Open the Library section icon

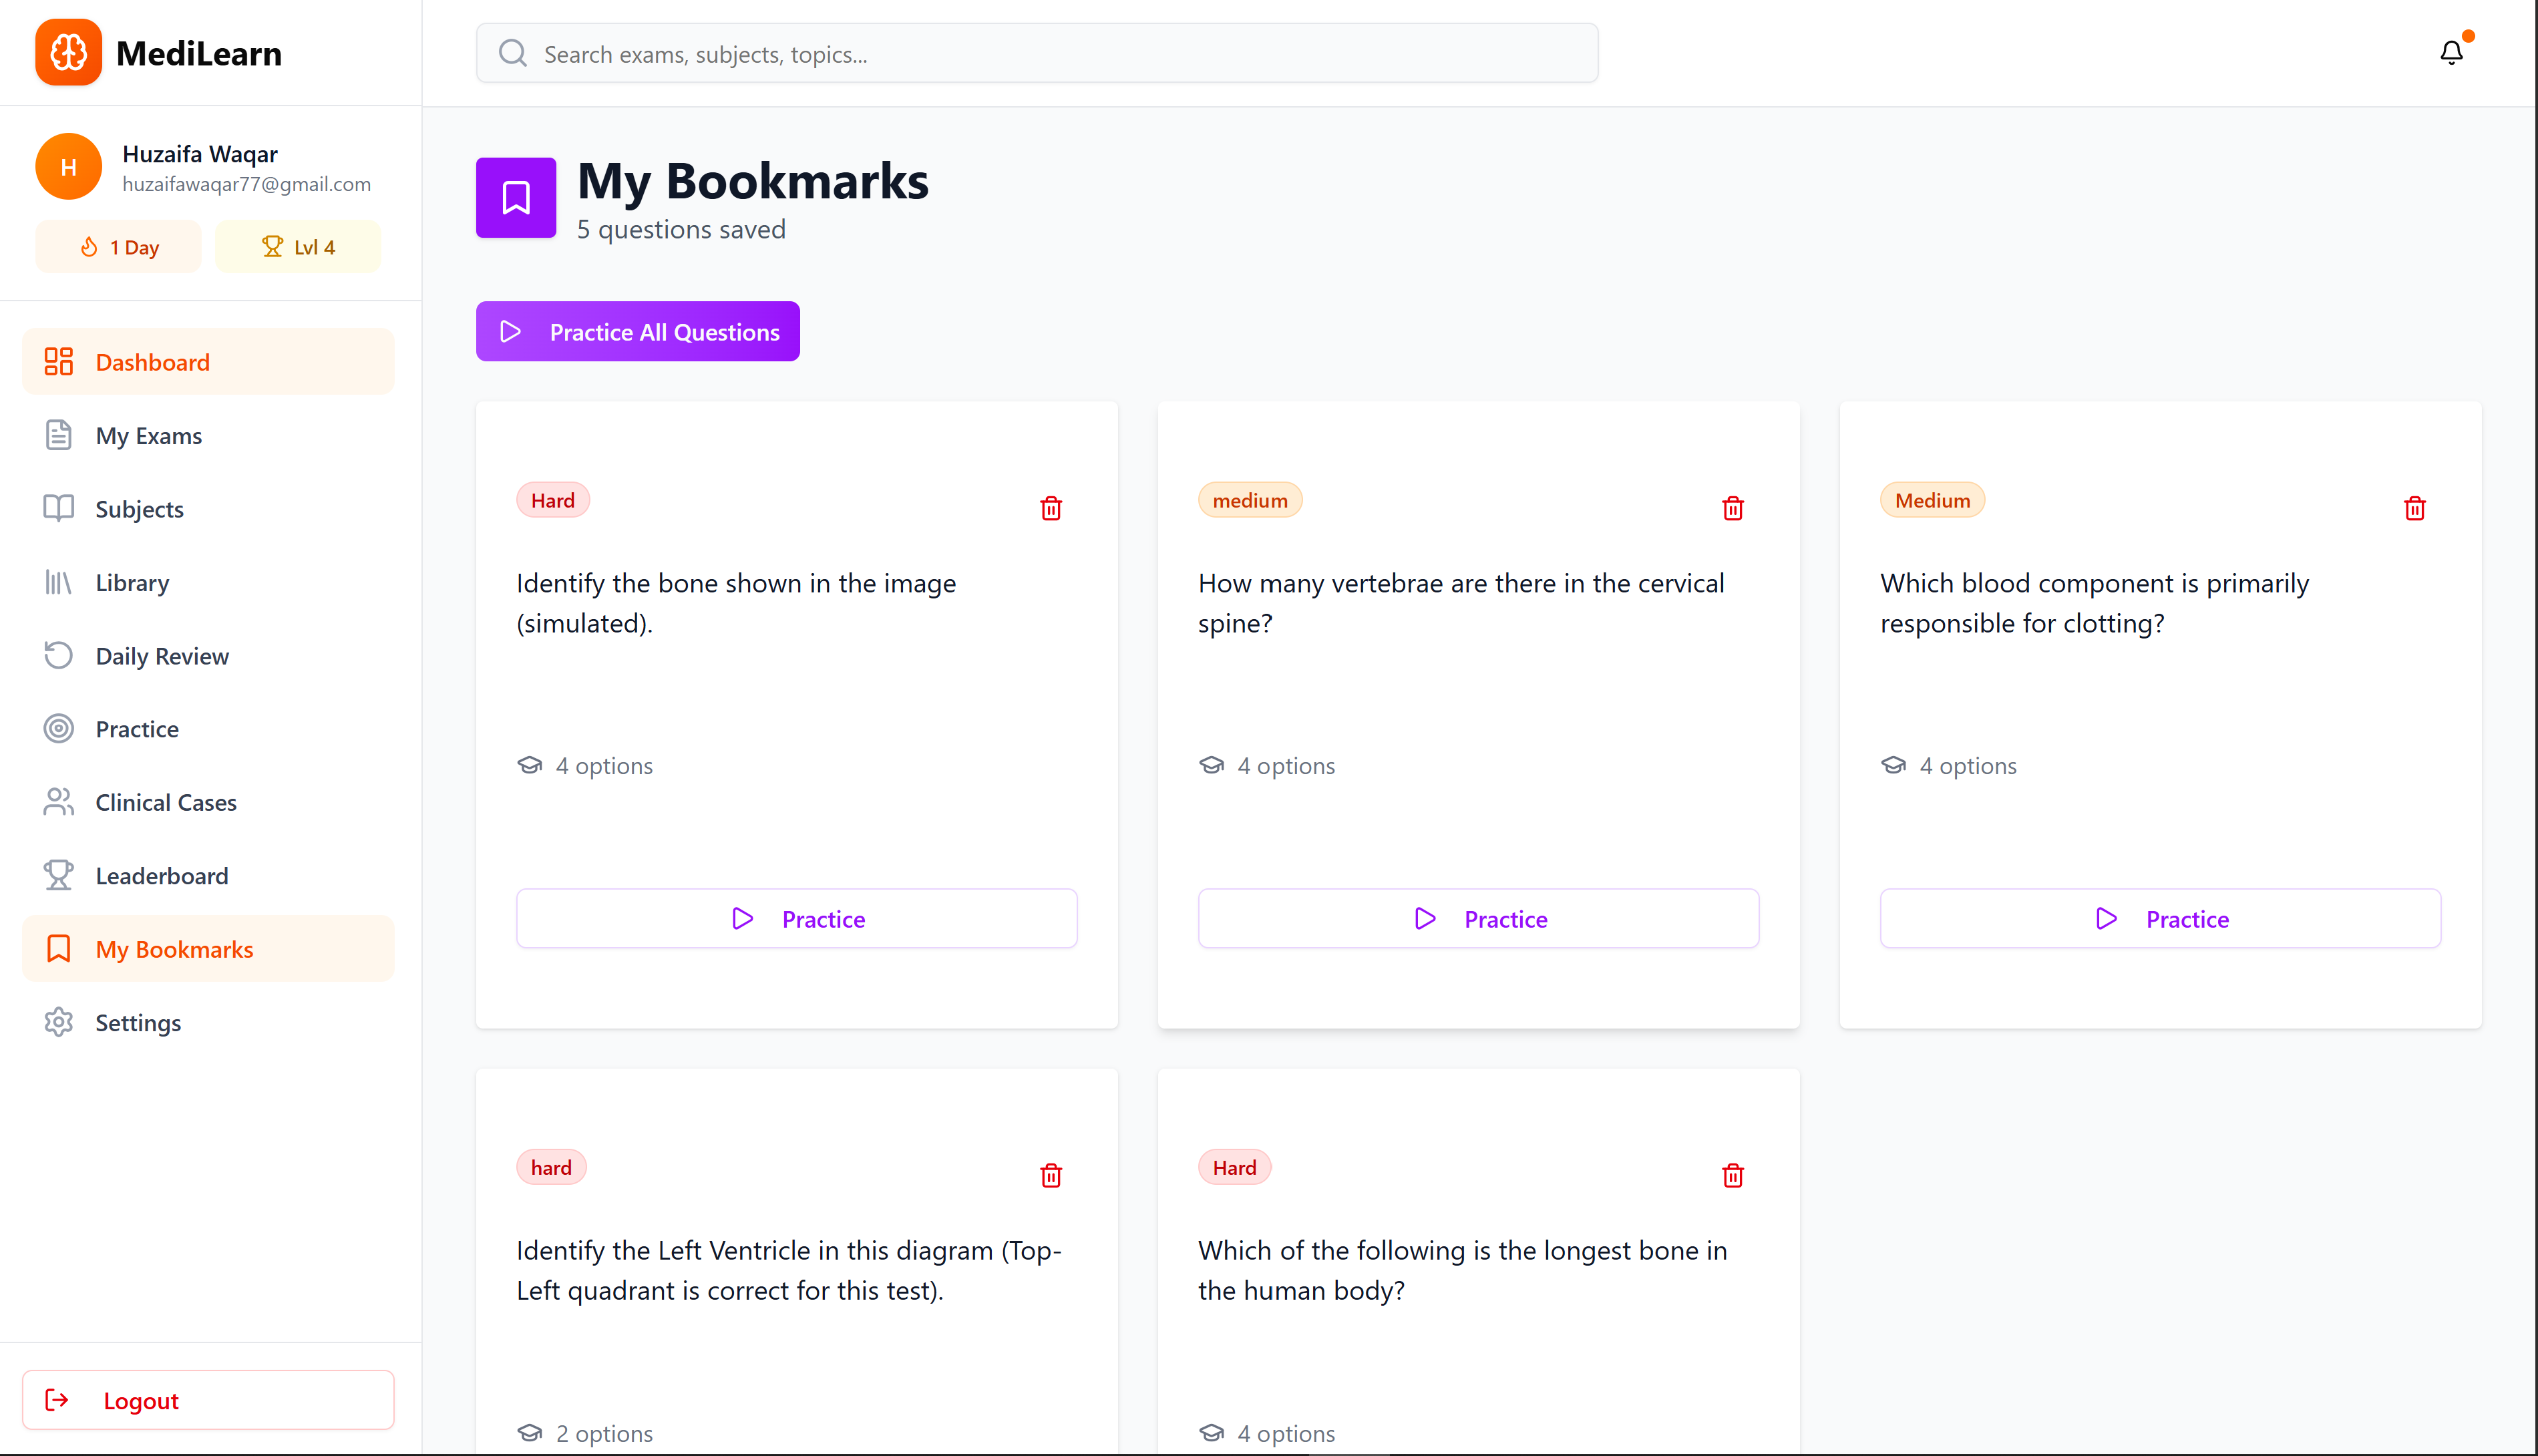pyautogui.click(x=59, y=582)
